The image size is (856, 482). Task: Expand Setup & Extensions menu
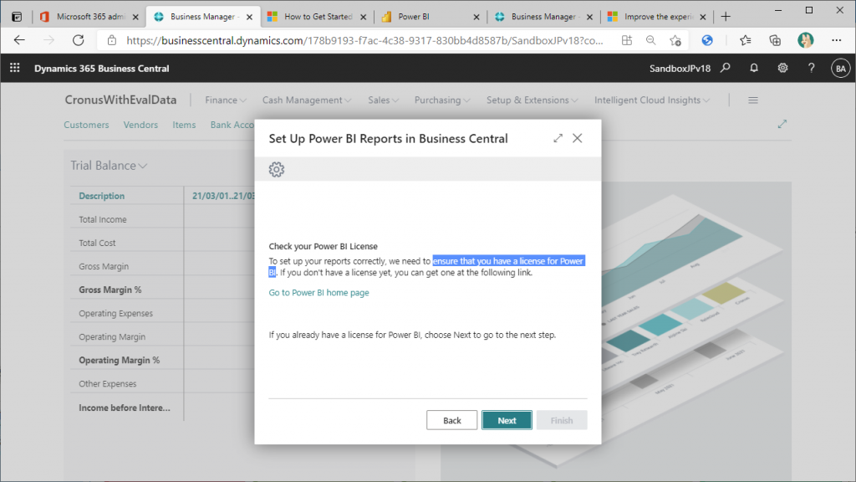[x=532, y=100]
